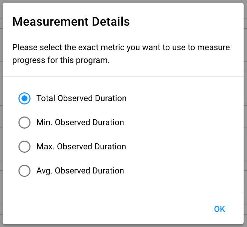Click the description line starting "Please select"

click(x=121, y=48)
